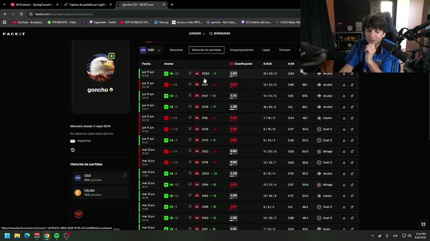The height and width of the screenshot is (241, 430).
Task: Open external link for the 18:51 Dust 2 match
Action: [352, 162]
